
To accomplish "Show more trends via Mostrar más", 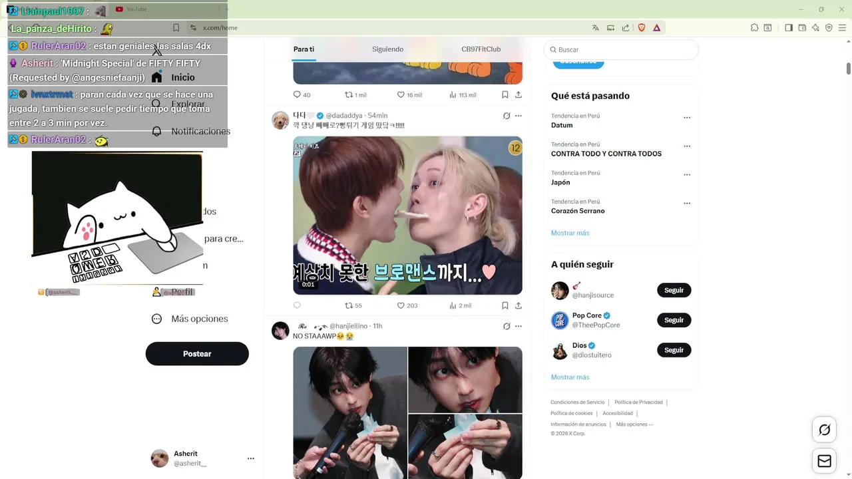I will 570,233.
